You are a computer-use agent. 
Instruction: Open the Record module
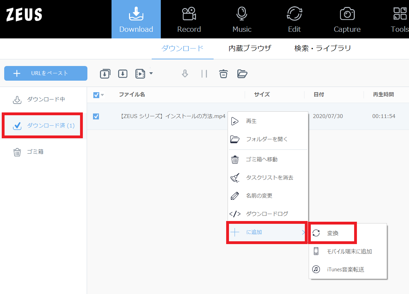coord(189,20)
